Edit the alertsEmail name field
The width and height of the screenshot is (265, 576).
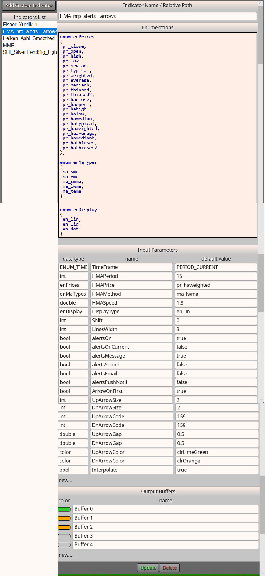coord(131,374)
